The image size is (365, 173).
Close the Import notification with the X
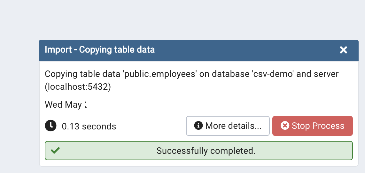pos(343,50)
